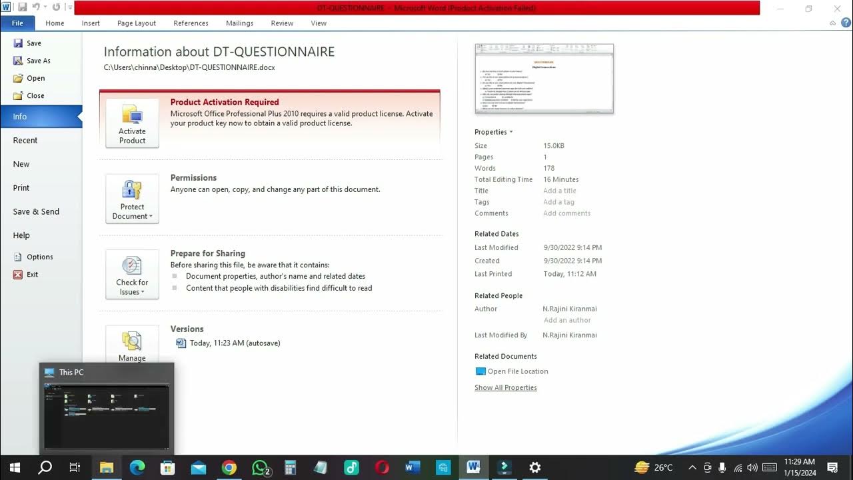Image resolution: width=853 pixels, height=480 pixels.
Task: Select the Info backstage section
Action: [x=41, y=117]
